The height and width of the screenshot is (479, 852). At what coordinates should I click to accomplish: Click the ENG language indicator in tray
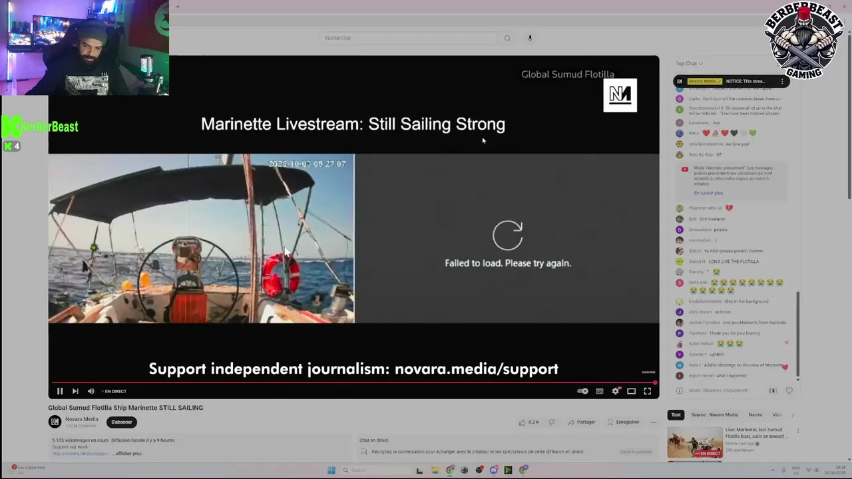pos(796,470)
